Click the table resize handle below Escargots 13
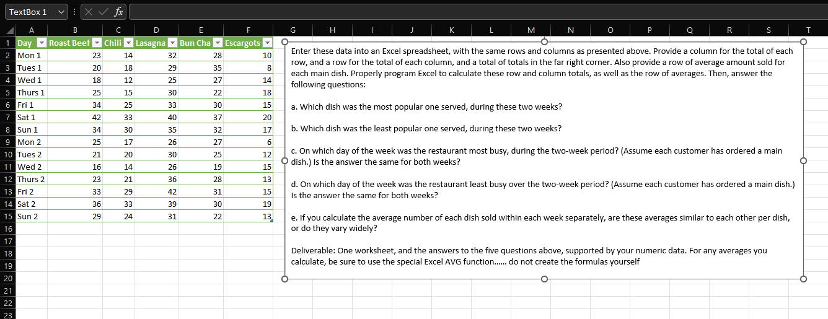Screen dimensions: 828x319 coord(271,221)
